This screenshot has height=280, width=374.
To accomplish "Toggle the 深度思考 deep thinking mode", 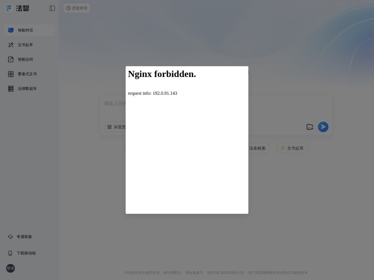I will tap(117, 126).
